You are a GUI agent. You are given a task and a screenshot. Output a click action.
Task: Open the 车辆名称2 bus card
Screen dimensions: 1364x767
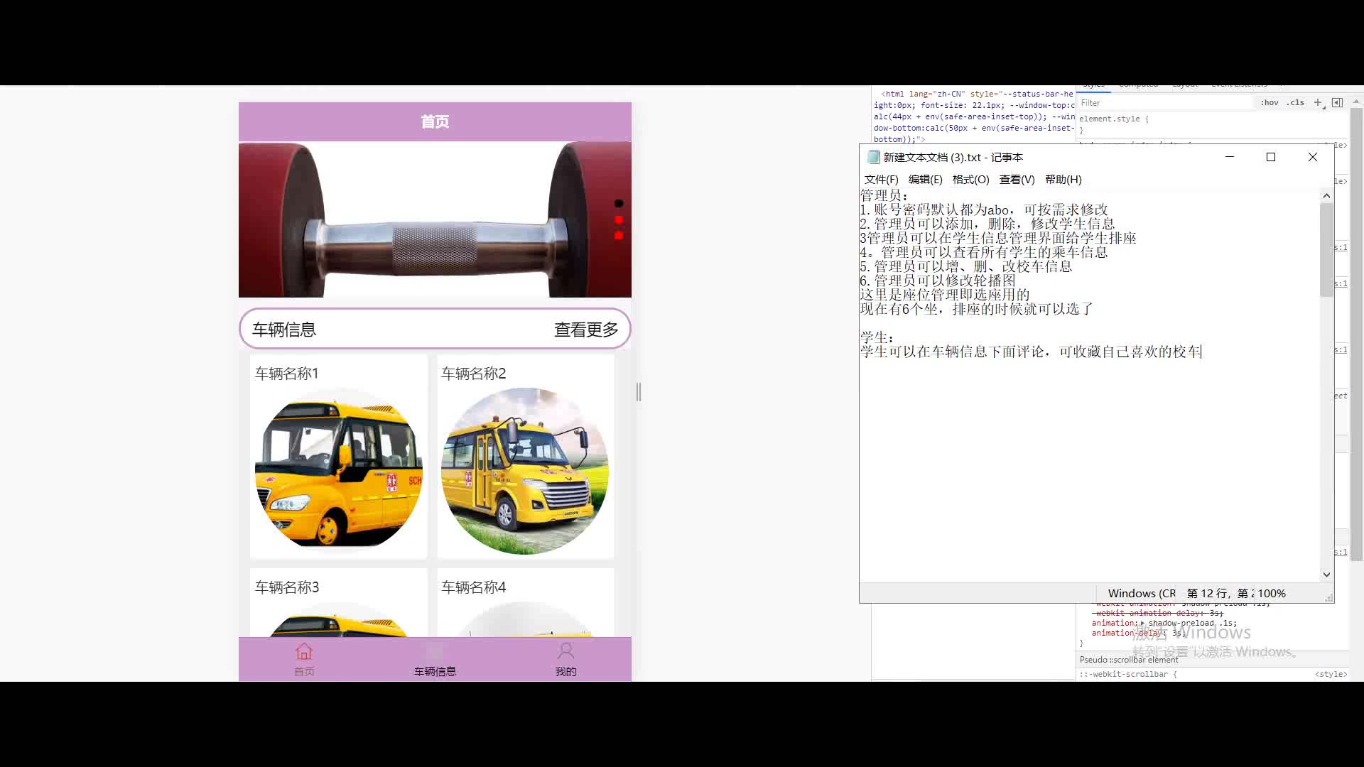[525, 457]
